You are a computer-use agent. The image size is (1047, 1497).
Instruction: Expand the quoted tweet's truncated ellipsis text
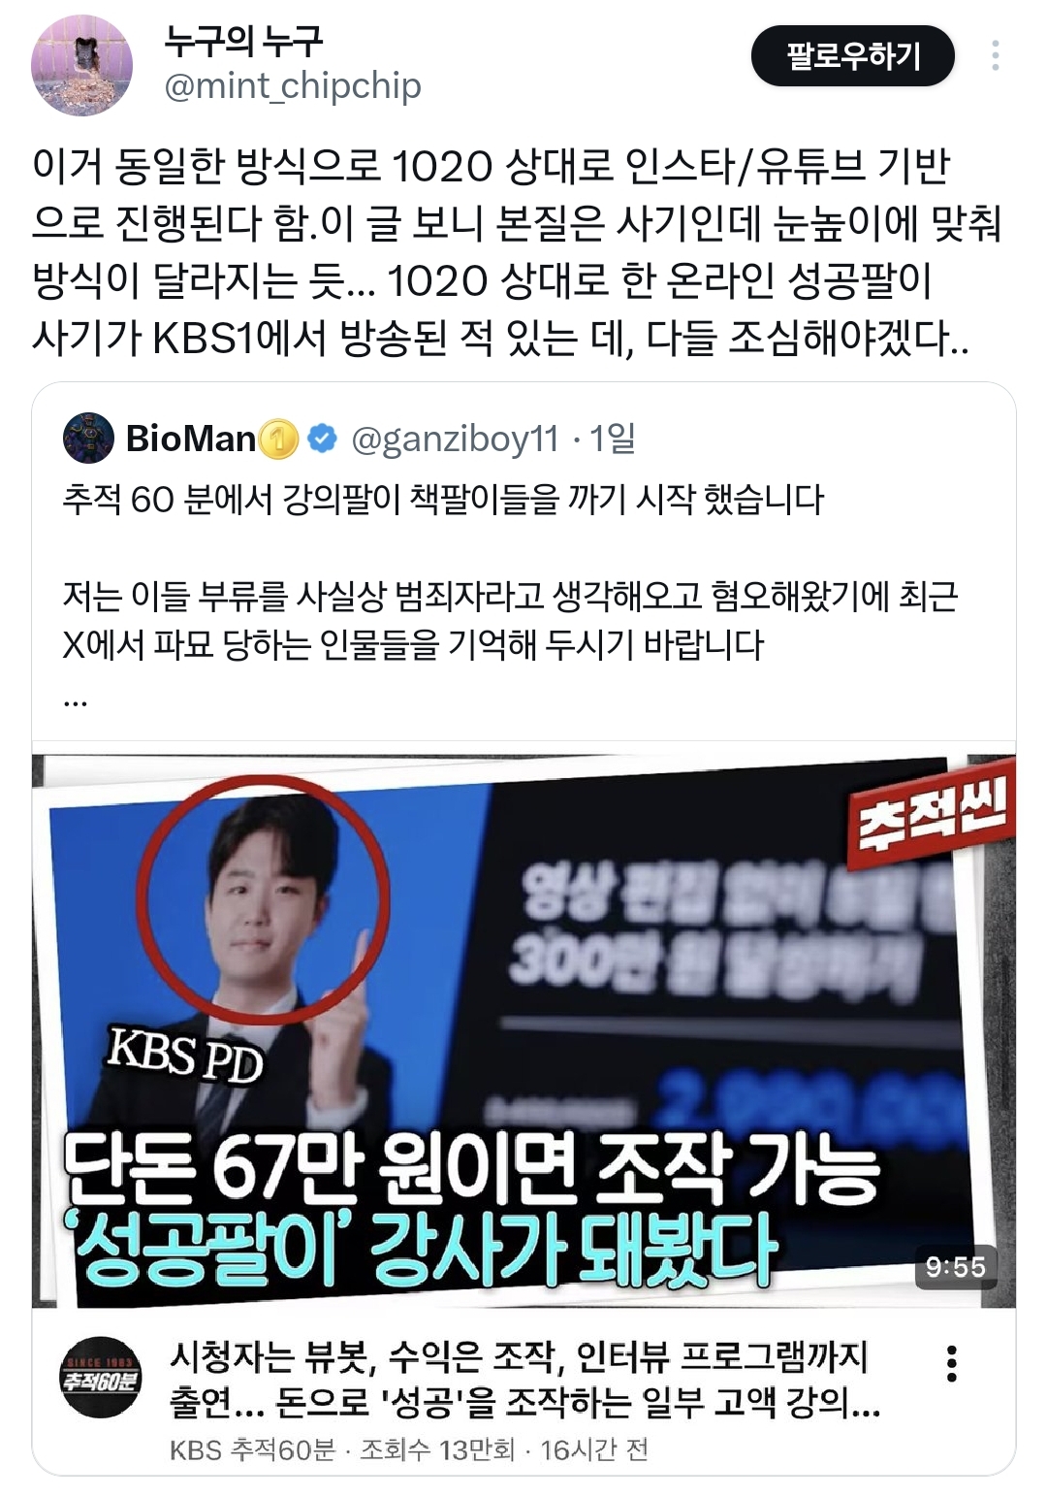pyautogui.click(x=75, y=699)
